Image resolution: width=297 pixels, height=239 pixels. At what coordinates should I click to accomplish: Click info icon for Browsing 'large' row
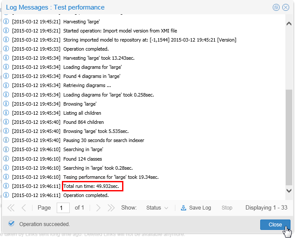coord(6,103)
